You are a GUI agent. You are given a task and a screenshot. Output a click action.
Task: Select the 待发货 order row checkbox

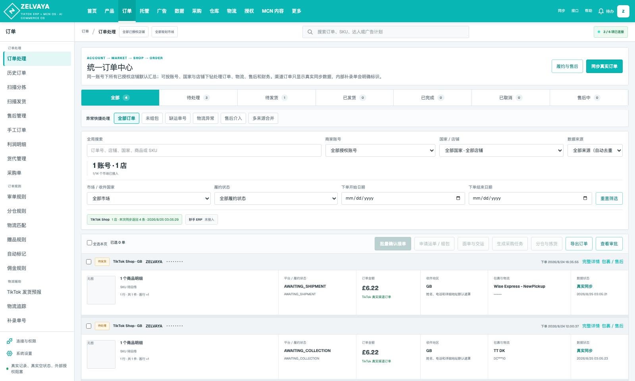[x=89, y=262]
